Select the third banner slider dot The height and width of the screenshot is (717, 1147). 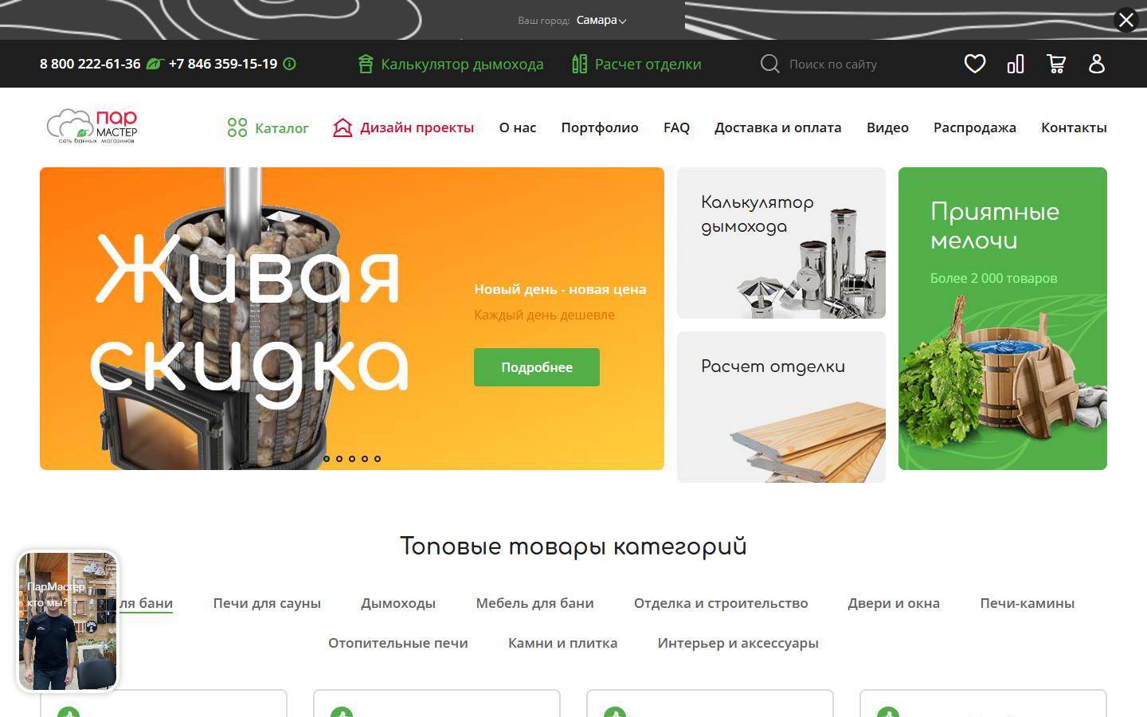[x=352, y=459]
